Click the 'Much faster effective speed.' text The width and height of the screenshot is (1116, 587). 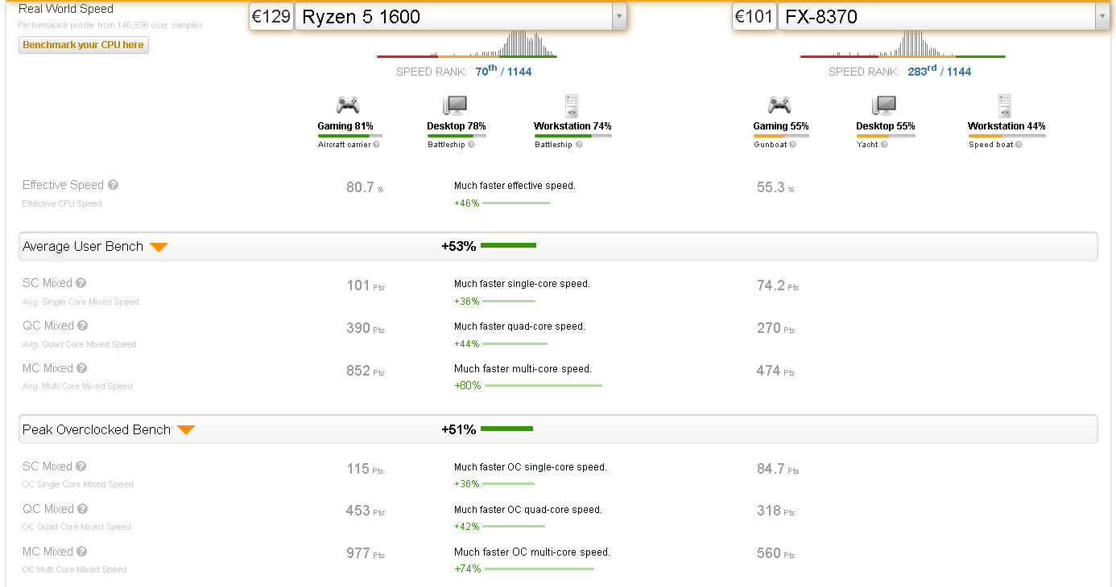515,186
